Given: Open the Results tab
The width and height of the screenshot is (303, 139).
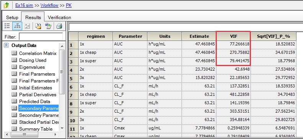Looking at the screenshot, I should [x=33, y=17].
